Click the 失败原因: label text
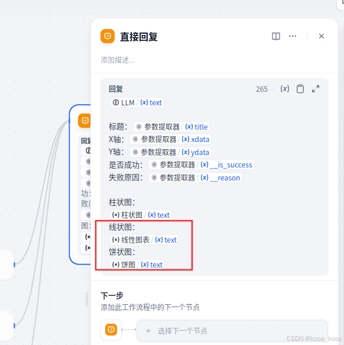This screenshot has width=344, height=345. pos(126,178)
